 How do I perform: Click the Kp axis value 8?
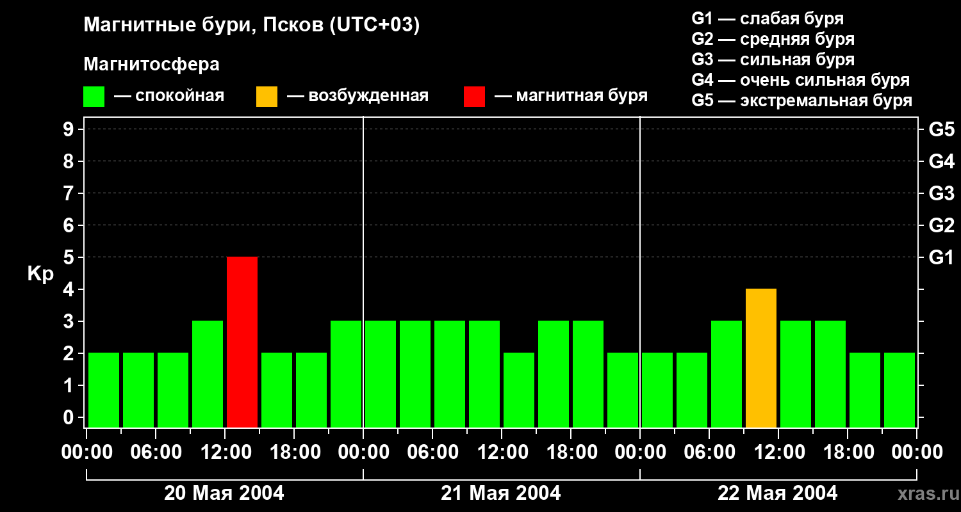point(70,161)
